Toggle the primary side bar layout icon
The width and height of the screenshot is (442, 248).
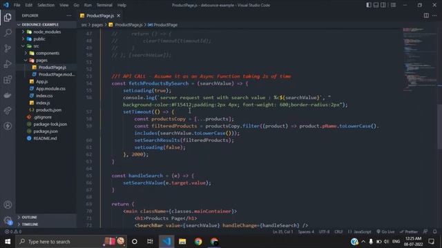point(369,5)
